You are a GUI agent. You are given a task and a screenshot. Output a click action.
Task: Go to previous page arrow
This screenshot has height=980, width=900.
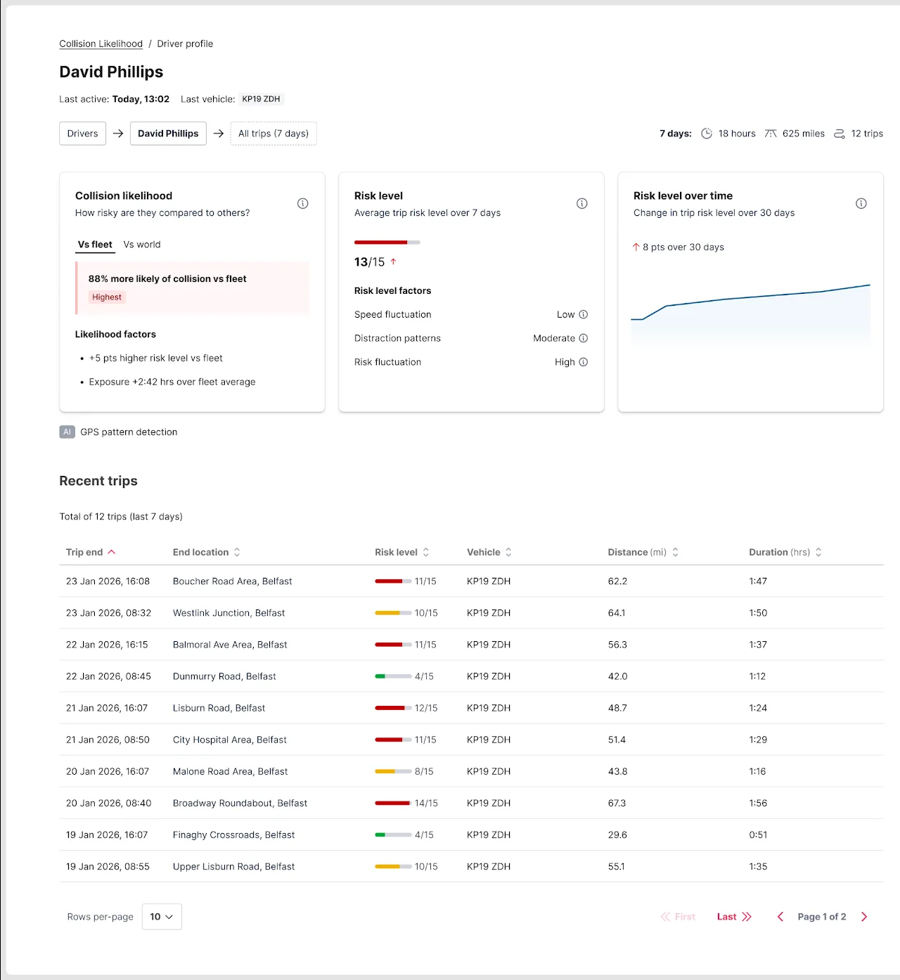click(780, 917)
